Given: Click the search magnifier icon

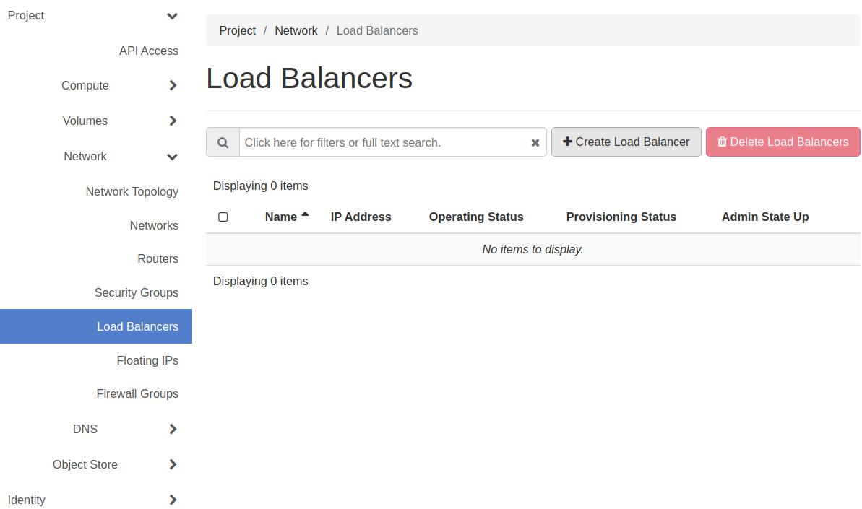Looking at the screenshot, I should click(x=223, y=142).
